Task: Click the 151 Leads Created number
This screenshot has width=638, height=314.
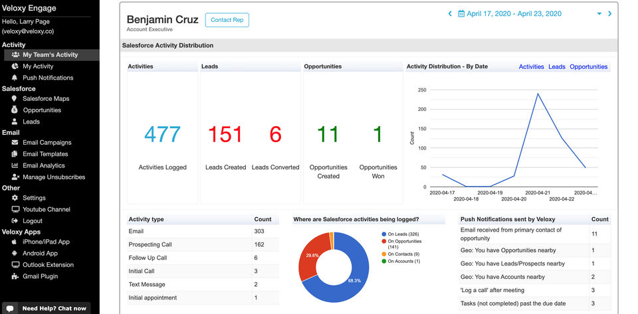Action: (x=225, y=135)
